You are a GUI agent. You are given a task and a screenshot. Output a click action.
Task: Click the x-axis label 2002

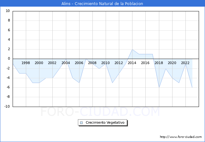coord(52,63)
